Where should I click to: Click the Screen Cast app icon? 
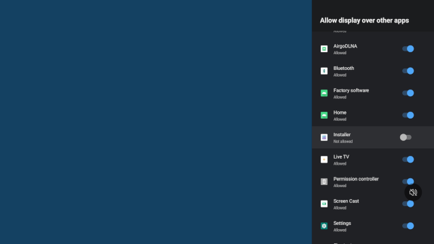[x=324, y=203]
